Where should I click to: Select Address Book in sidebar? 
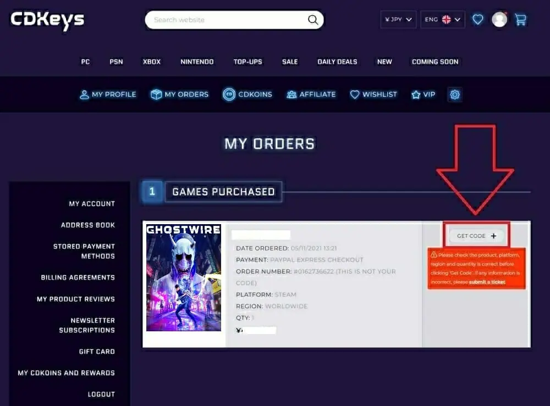(87, 225)
